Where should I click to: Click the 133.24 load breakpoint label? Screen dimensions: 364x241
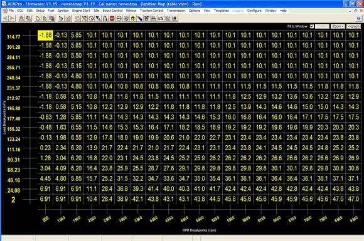tap(13, 139)
